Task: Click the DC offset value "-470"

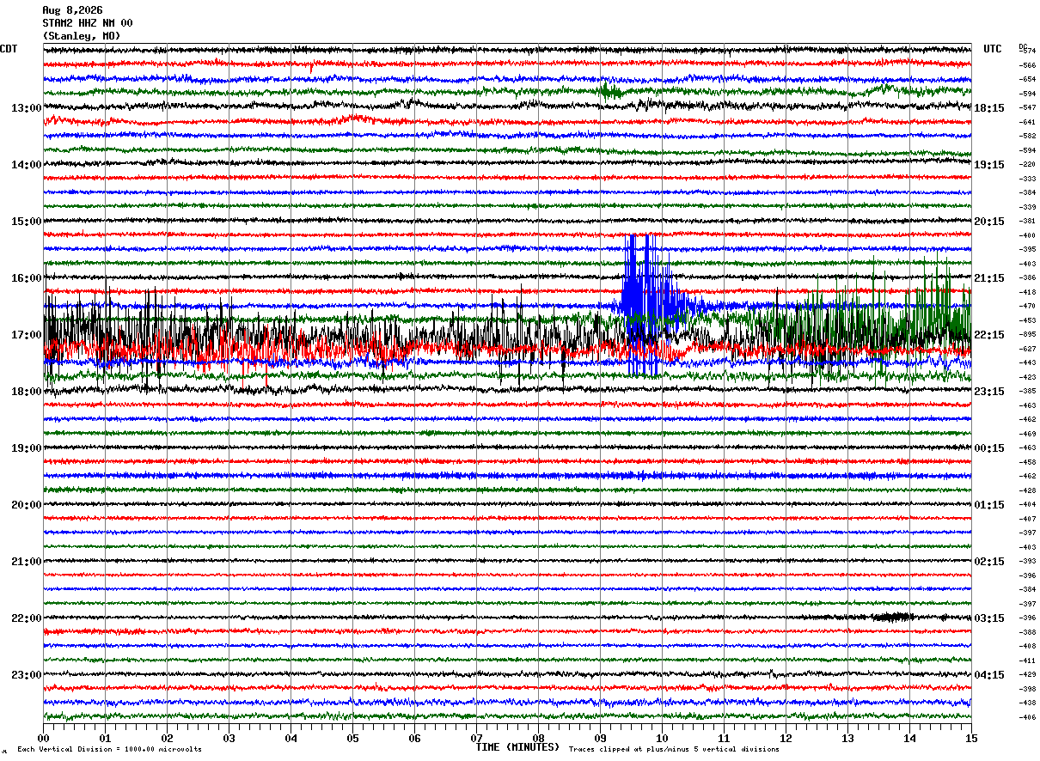Action: [x=1027, y=306]
